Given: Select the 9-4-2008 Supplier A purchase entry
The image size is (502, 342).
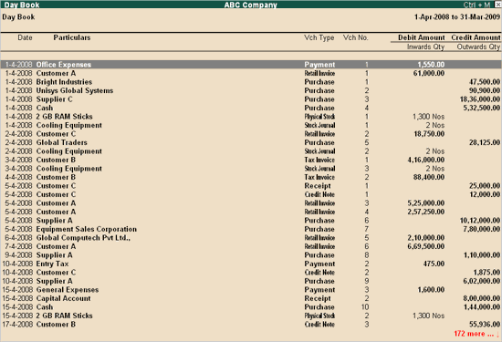Looking at the screenshot, I should pos(251,255).
